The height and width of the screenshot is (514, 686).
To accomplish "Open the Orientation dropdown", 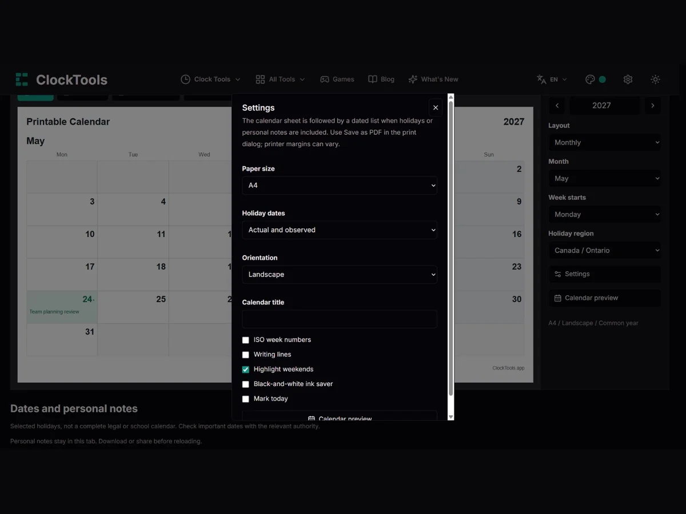I will click(340, 275).
